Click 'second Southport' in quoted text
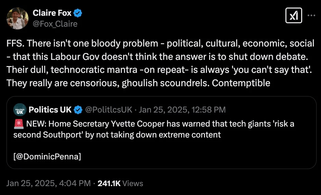 (x=37, y=134)
